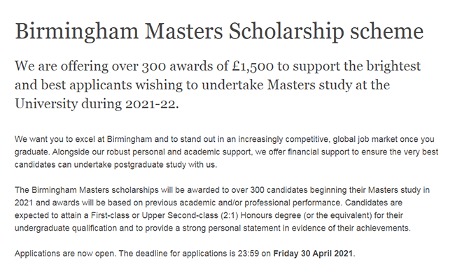Click the text 'Applications are now open.'

coord(66,254)
